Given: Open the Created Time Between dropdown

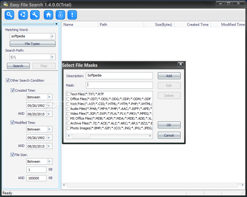Looking at the screenshot, I should pyautogui.click(x=49, y=97).
